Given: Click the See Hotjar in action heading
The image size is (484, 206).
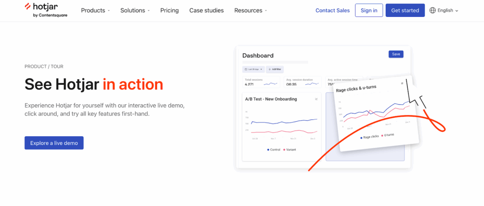Looking at the screenshot, I should pyautogui.click(x=94, y=84).
